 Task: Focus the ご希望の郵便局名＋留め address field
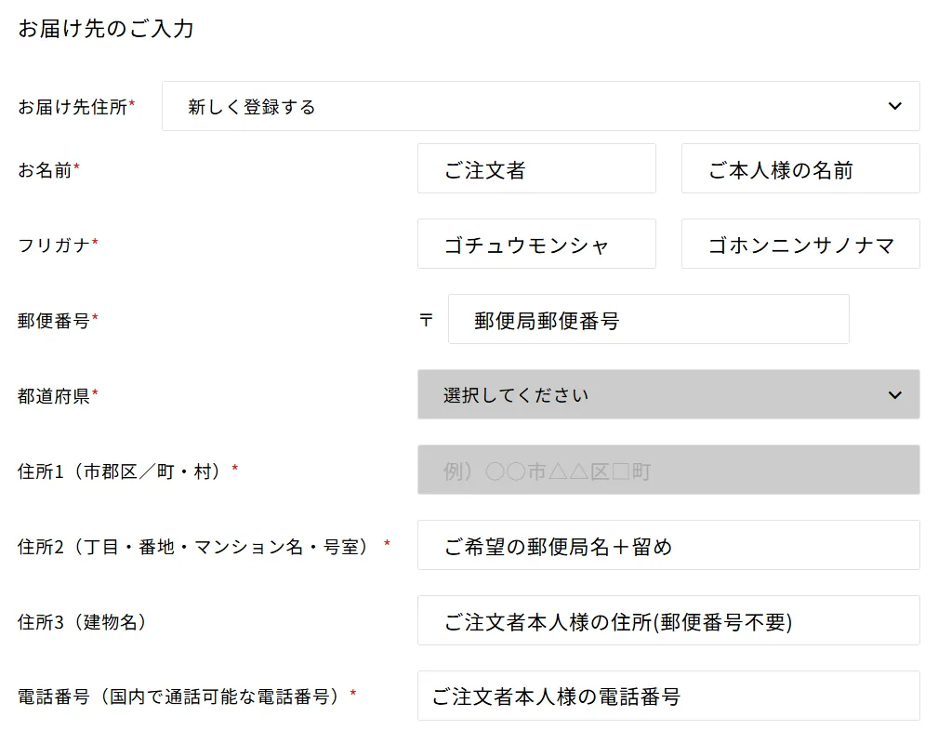[x=667, y=546]
